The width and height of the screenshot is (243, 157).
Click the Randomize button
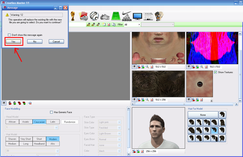70,122
